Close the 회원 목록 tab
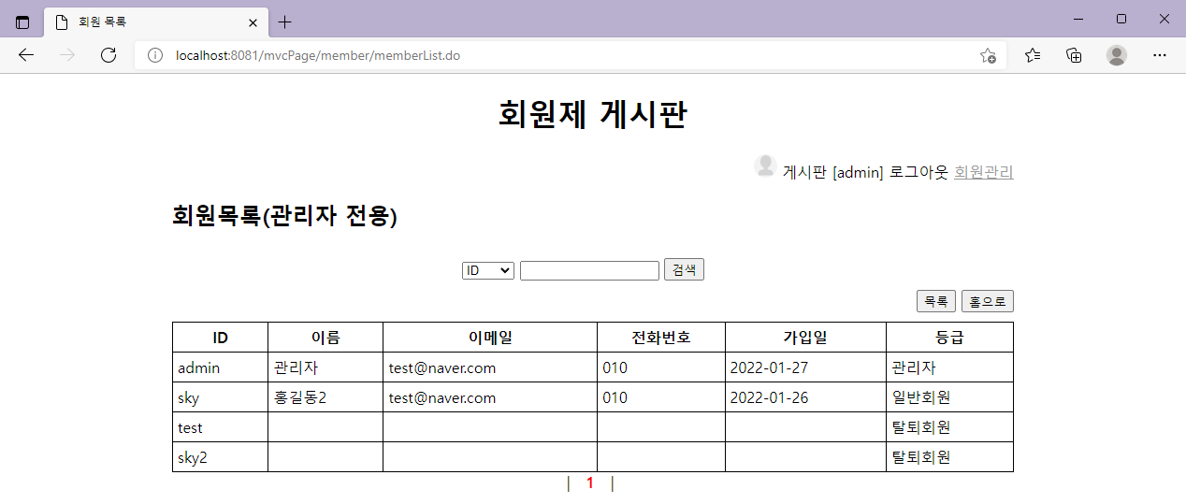 point(253,22)
